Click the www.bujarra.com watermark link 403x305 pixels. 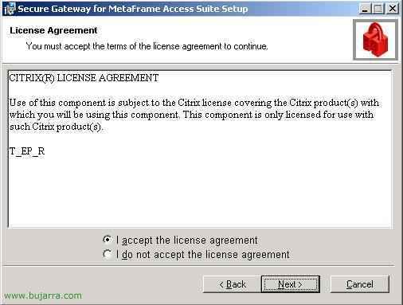[x=43, y=295]
